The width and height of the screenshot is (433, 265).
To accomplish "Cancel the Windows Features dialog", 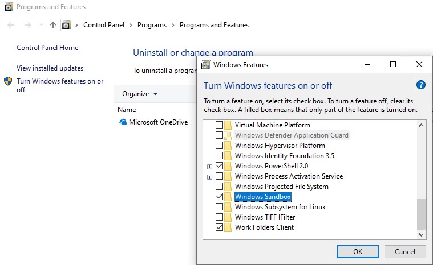I will click(405, 251).
